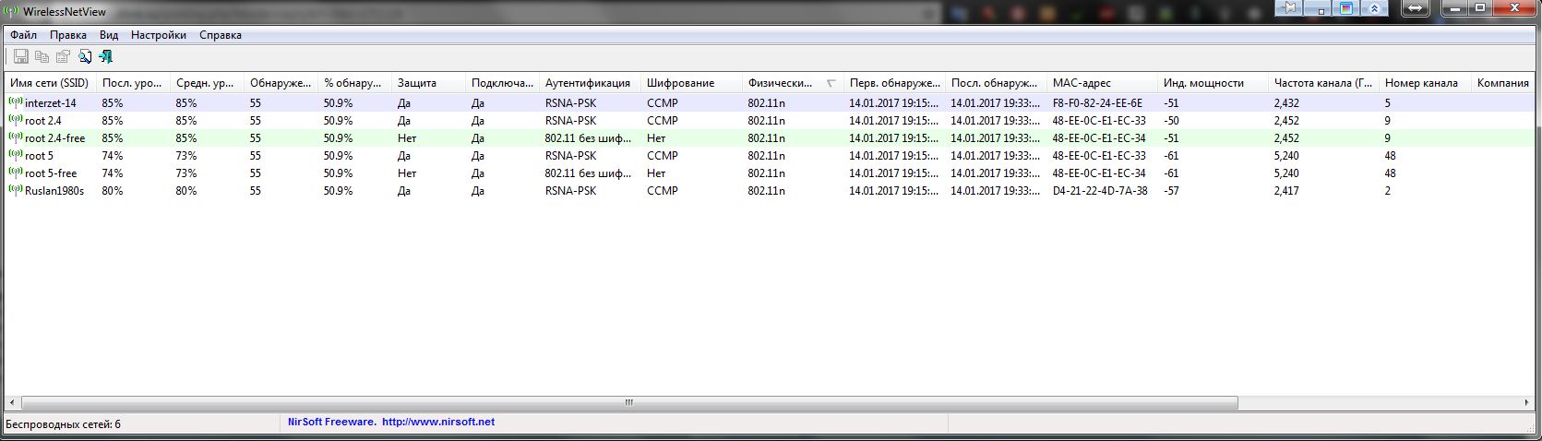Viewport: 1542px width, 441px height.
Task: Click the 802.11 без шифр authentication of root 5-free
Action: pos(589,173)
